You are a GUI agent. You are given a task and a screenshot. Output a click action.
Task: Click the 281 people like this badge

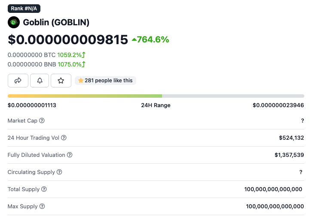click(105, 80)
